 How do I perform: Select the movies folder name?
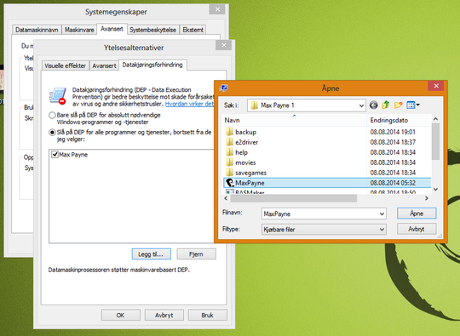click(x=245, y=162)
